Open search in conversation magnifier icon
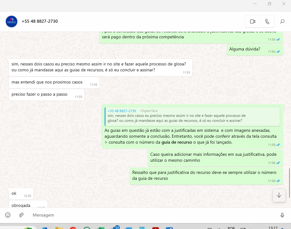 pyautogui.click(x=282, y=21)
